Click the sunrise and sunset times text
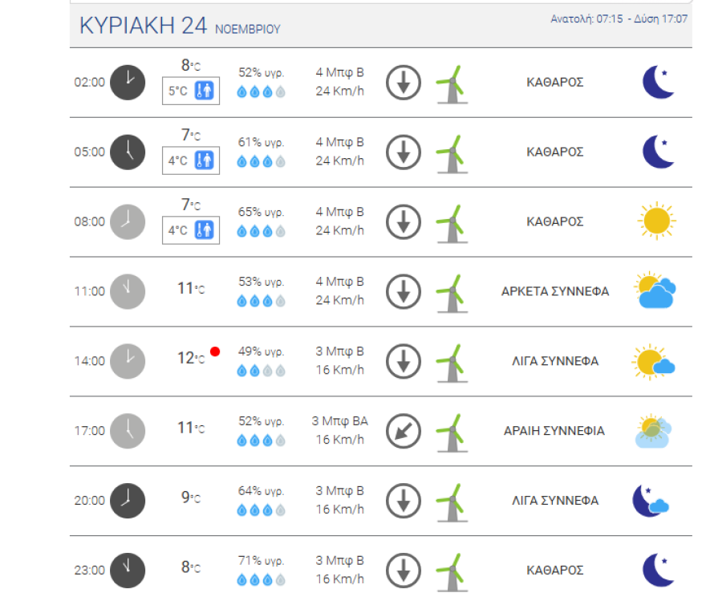The width and height of the screenshot is (706, 601). (x=619, y=18)
